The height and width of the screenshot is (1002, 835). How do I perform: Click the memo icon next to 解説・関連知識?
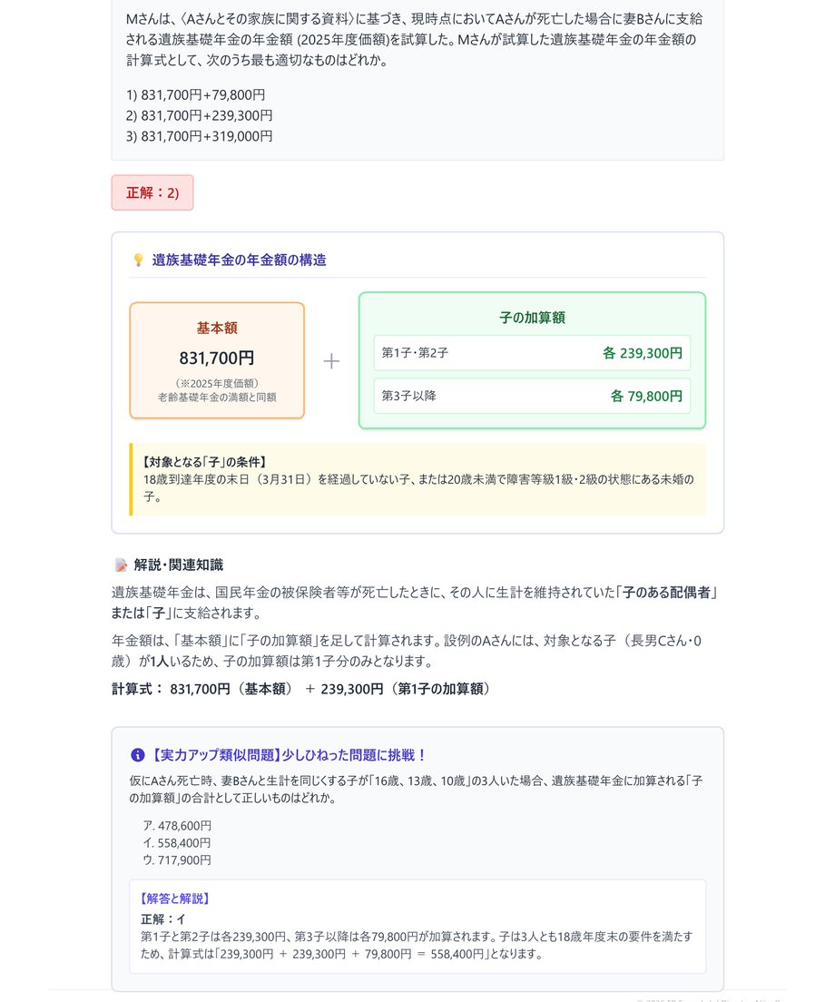(x=121, y=565)
